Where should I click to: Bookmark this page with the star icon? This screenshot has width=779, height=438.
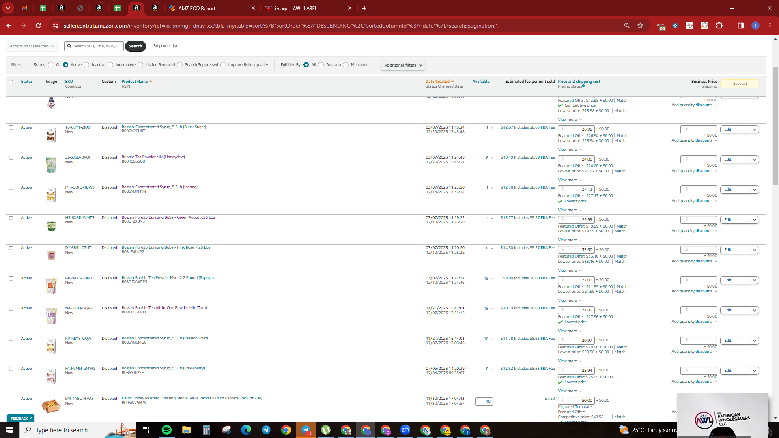(640, 26)
